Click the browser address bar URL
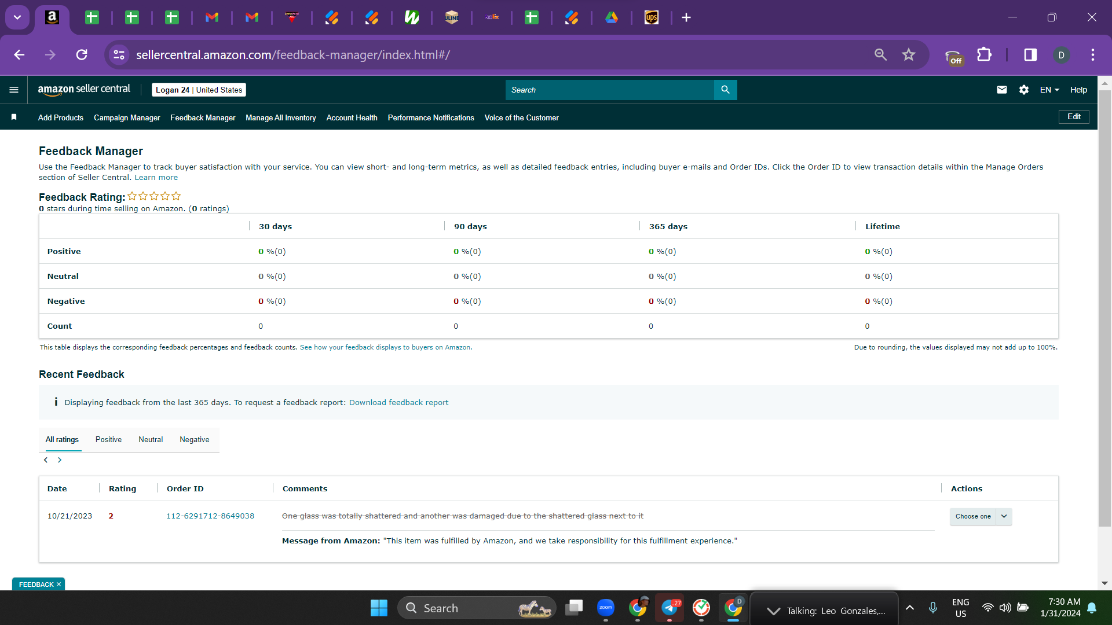The width and height of the screenshot is (1112, 625). pos(292,55)
